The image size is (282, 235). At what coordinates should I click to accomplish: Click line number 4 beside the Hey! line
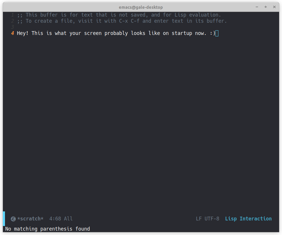(12, 33)
